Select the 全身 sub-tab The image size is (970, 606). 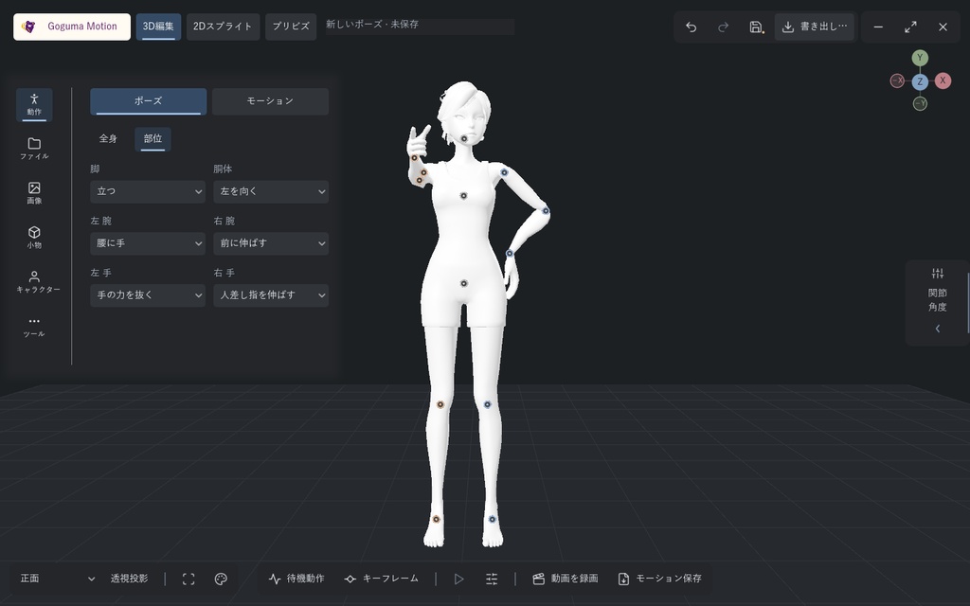[108, 138]
